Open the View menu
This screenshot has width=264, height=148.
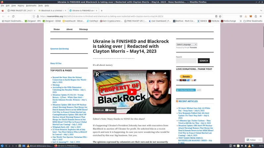point(14,6)
